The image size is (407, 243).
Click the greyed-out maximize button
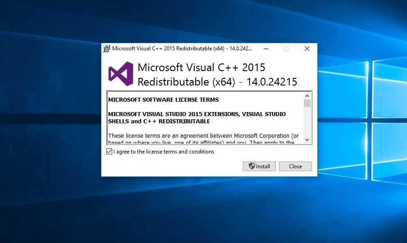pos(286,49)
